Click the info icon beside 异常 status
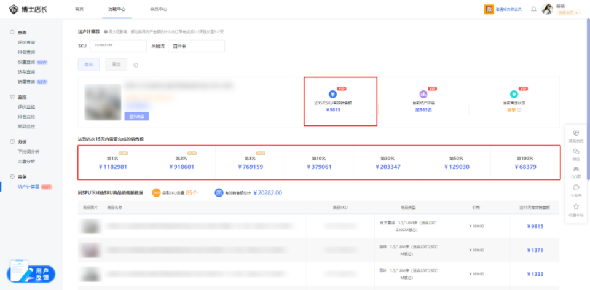 519,110
